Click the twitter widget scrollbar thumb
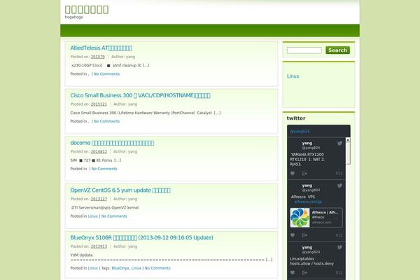Screen dimensions: 420x280 348,153
